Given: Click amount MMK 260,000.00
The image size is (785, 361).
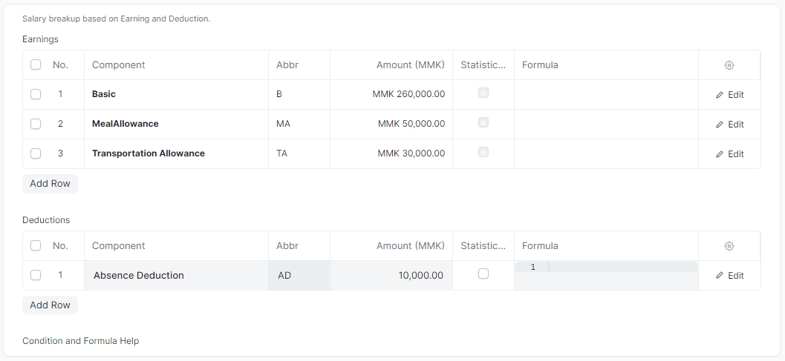Looking at the screenshot, I should tap(408, 94).
